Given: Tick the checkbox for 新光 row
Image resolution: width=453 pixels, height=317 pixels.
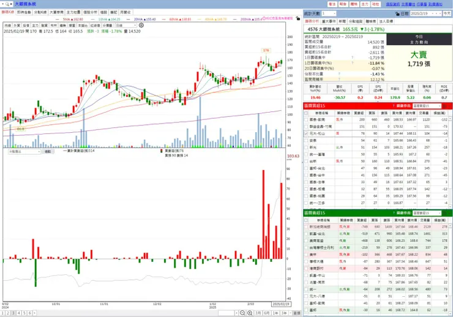Looking at the screenshot, I should pyautogui.click(x=306, y=147).
